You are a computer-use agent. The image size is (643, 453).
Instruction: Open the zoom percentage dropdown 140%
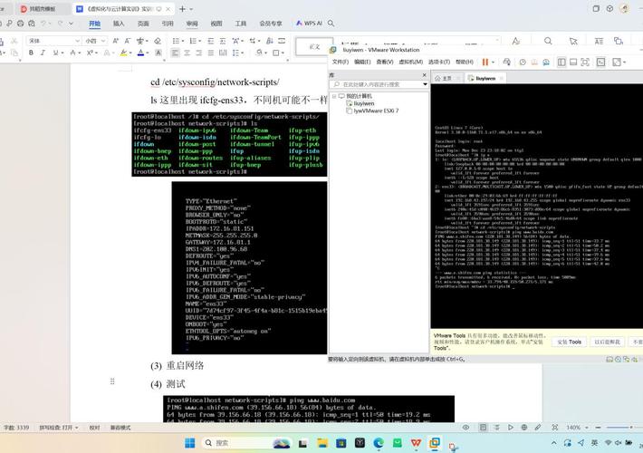(587, 428)
